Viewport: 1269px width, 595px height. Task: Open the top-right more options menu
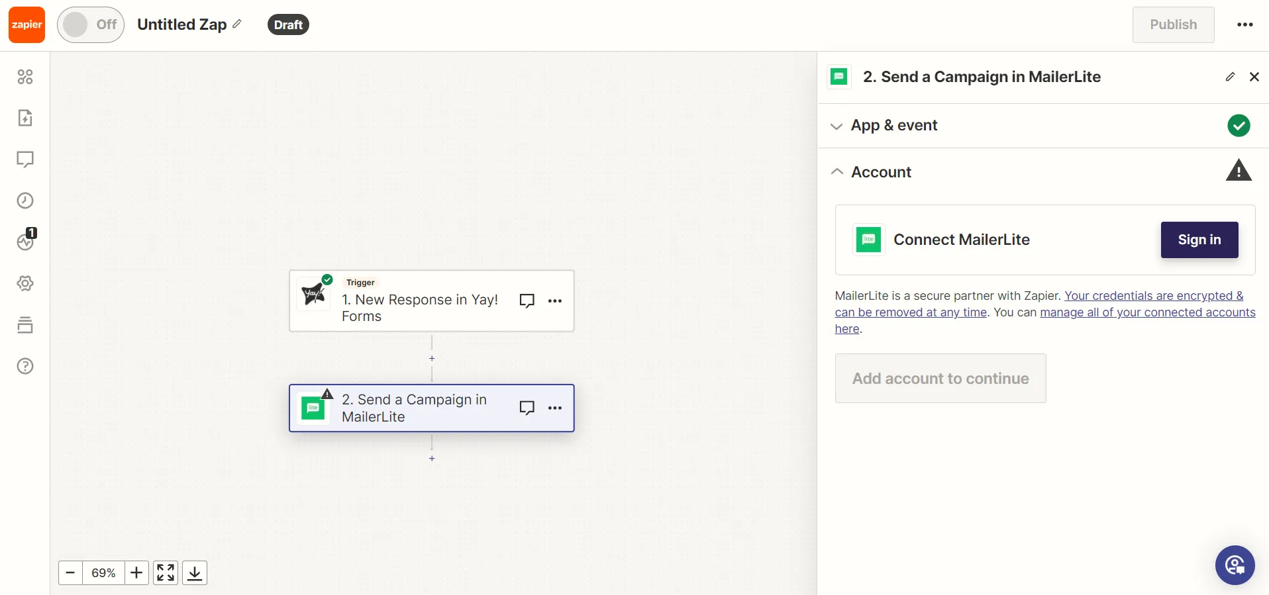pos(1245,24)
